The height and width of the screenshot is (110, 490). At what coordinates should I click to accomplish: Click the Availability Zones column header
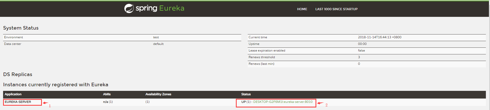coord(158,94)
